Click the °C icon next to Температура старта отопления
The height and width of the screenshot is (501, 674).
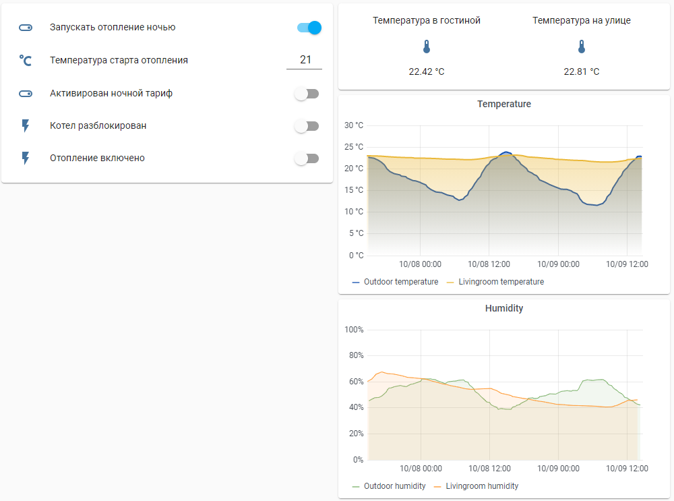[25, 61]
